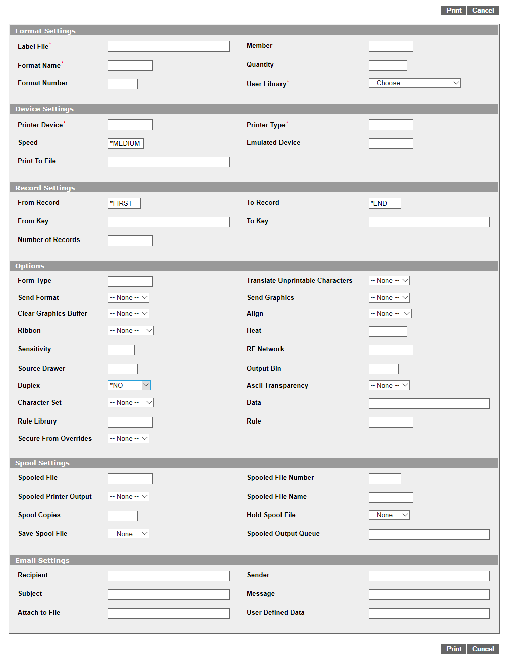Viewport: 506px width, 663px height.
Task: Open the Ascii Transparency dropdown
Action: tap(389, 386)
